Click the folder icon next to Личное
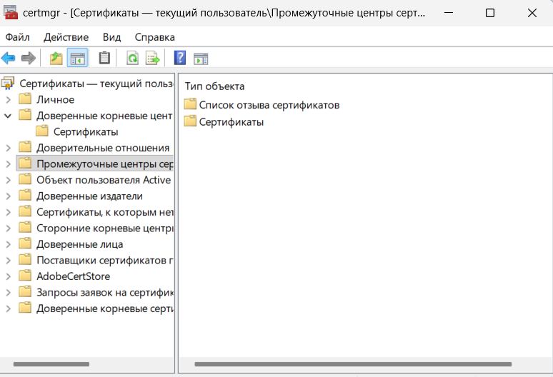This screenshot has height=377, width=553. [25, 99]
